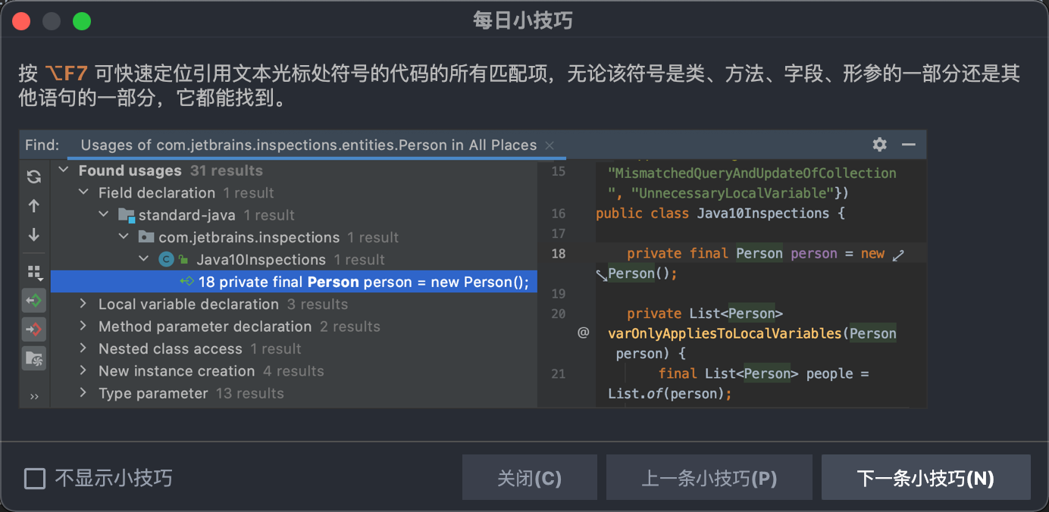Toggle showing write access usages
The width and height of the screenshot is (1049, 512).
click(33, 329)
